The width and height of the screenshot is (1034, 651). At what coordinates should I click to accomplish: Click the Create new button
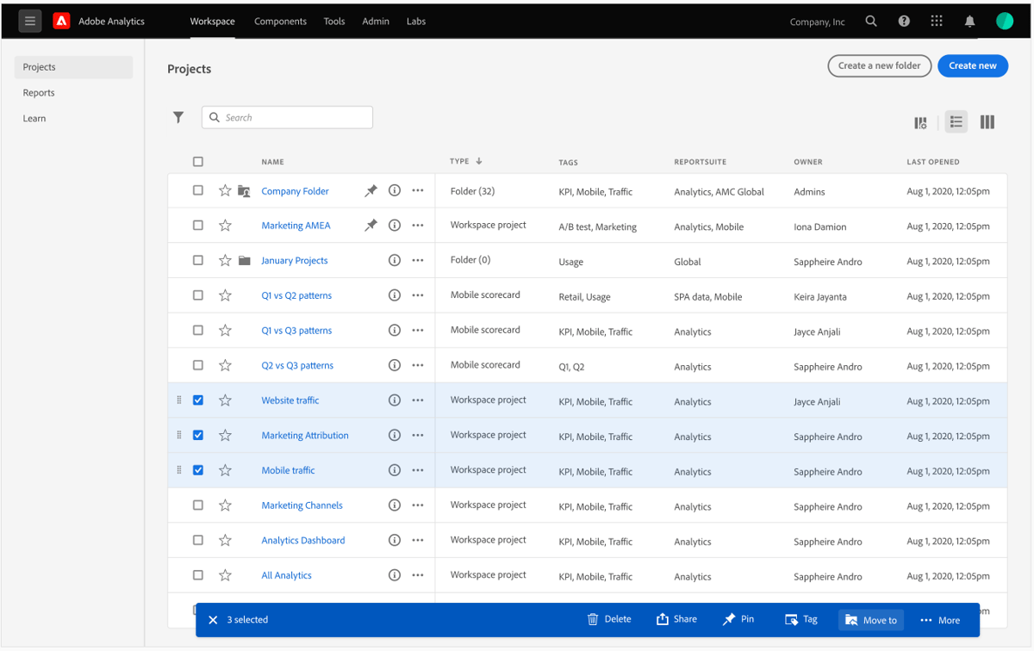coord(973,65)
